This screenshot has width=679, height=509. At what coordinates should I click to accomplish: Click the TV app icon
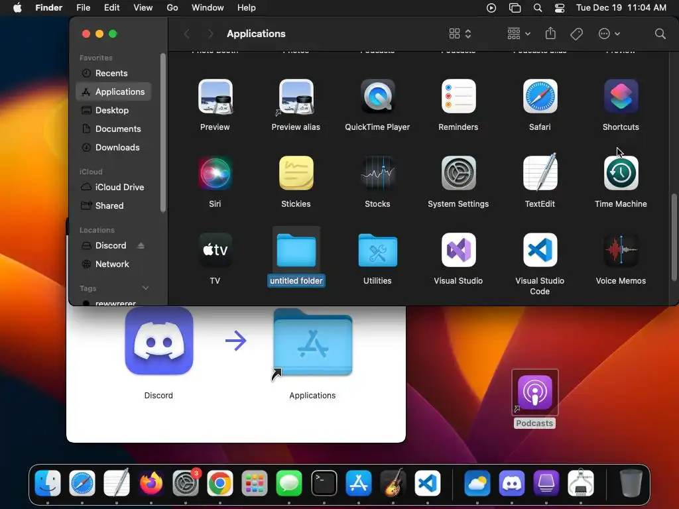(216, 250)
